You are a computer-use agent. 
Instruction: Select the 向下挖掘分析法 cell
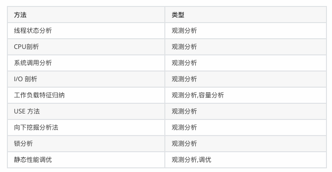[86, 127]
